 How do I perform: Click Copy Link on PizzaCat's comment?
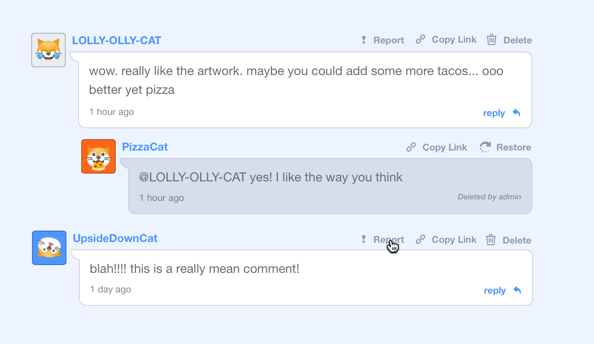pyautogui.click(x=444, y=147)
